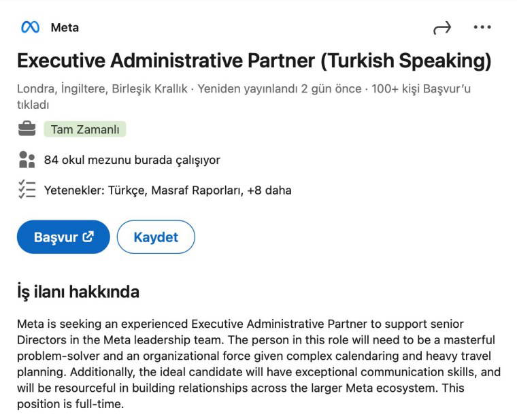Expand the '+8 daha' skills list
This screenshot has height=419, width=517.
coord(269,190)
